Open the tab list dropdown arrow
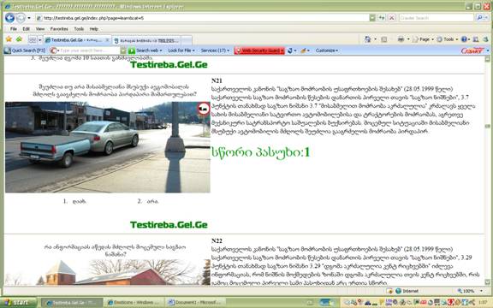 tap(40, 40)
